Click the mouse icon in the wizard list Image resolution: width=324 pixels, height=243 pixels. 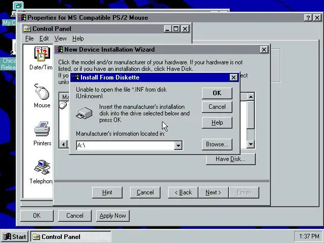[x=63, y=105]
